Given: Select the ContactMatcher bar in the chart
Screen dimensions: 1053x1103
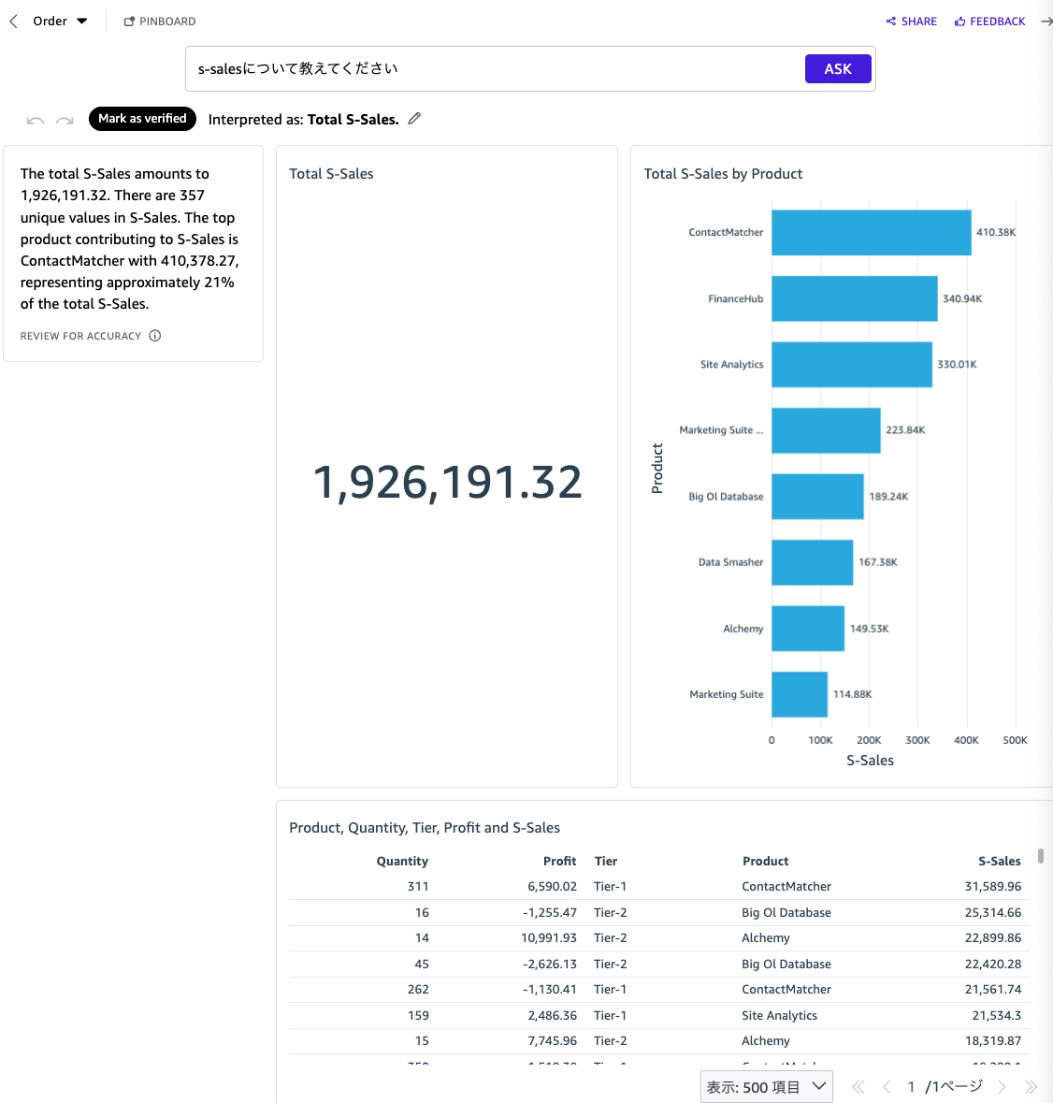Looking at the screenshot, I should point(870,232).
